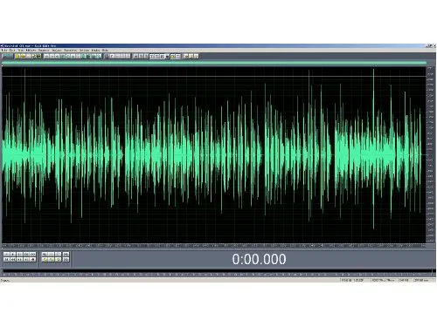Image resolution: width=437 pixels, height=327 pixels.
Task: Click the Stop transport button
Action: pyautogui.click(x=6, y=255)
